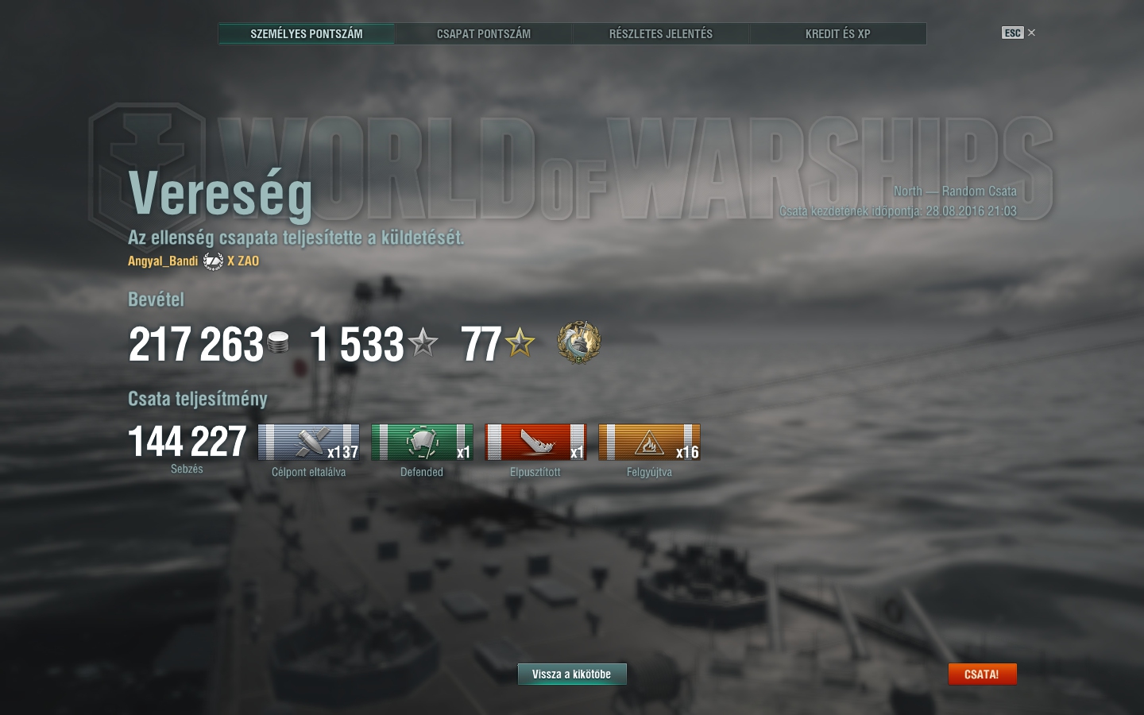Viewport: 1144px width, 715px height.
Task: Open the Részletes jelentés tab
Action: click(661, 33)
